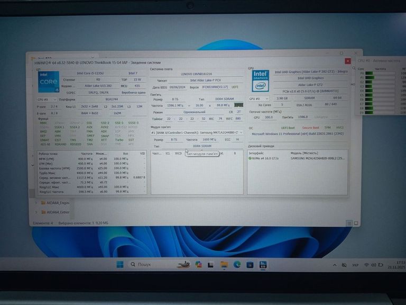Image resolution: width=406 pixels, height=305 pixels.
Task: Select the AIDA64_Engin folder
Action: click(x=55, y=203)
